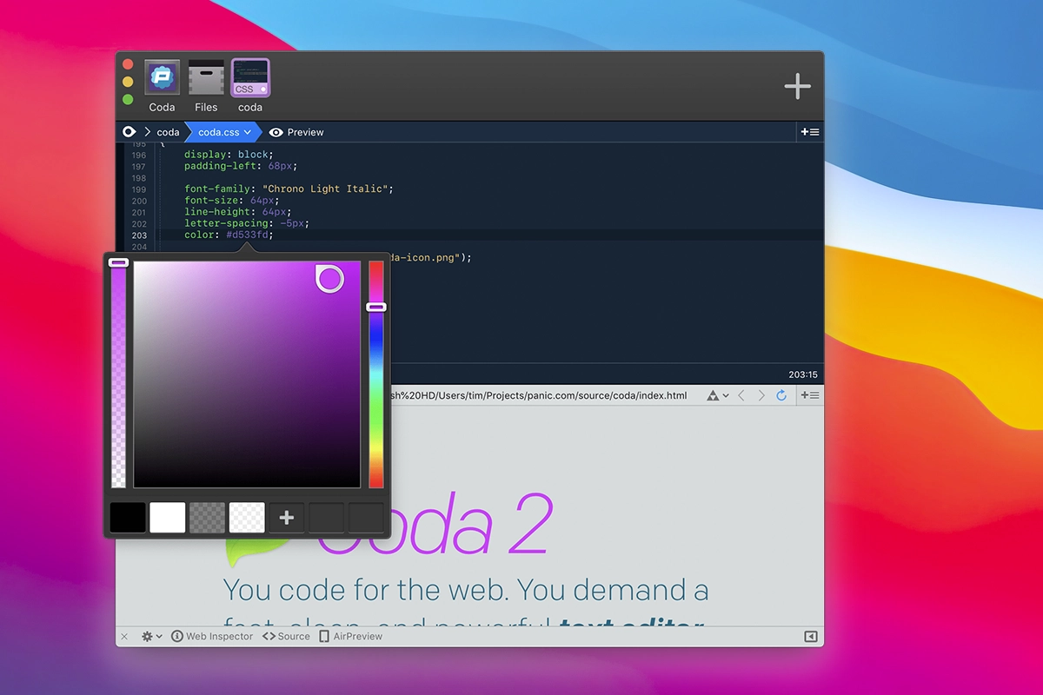This screenshot has width=1043, height=695.
Task: Click the plus to add a swatch
Action: [x=286, y=518]
